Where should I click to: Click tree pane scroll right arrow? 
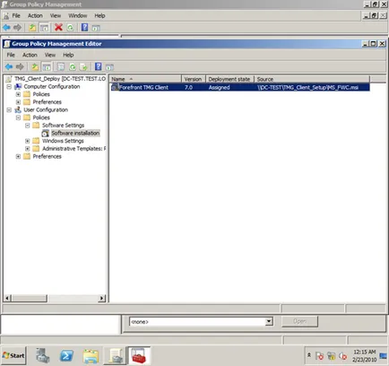[x=102, y=298]
